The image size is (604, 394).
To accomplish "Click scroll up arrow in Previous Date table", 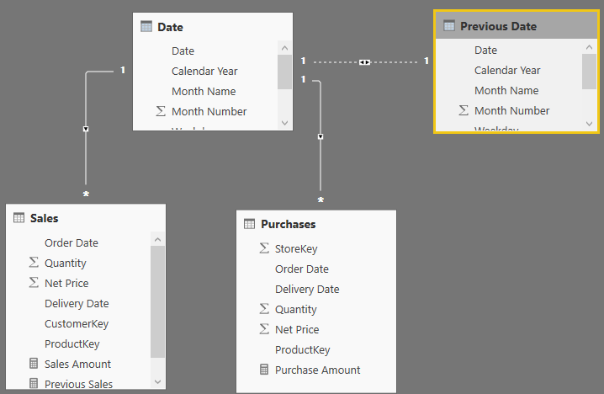I will pos(589,47).
